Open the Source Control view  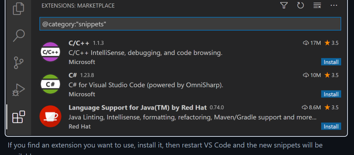pos(18,63)
